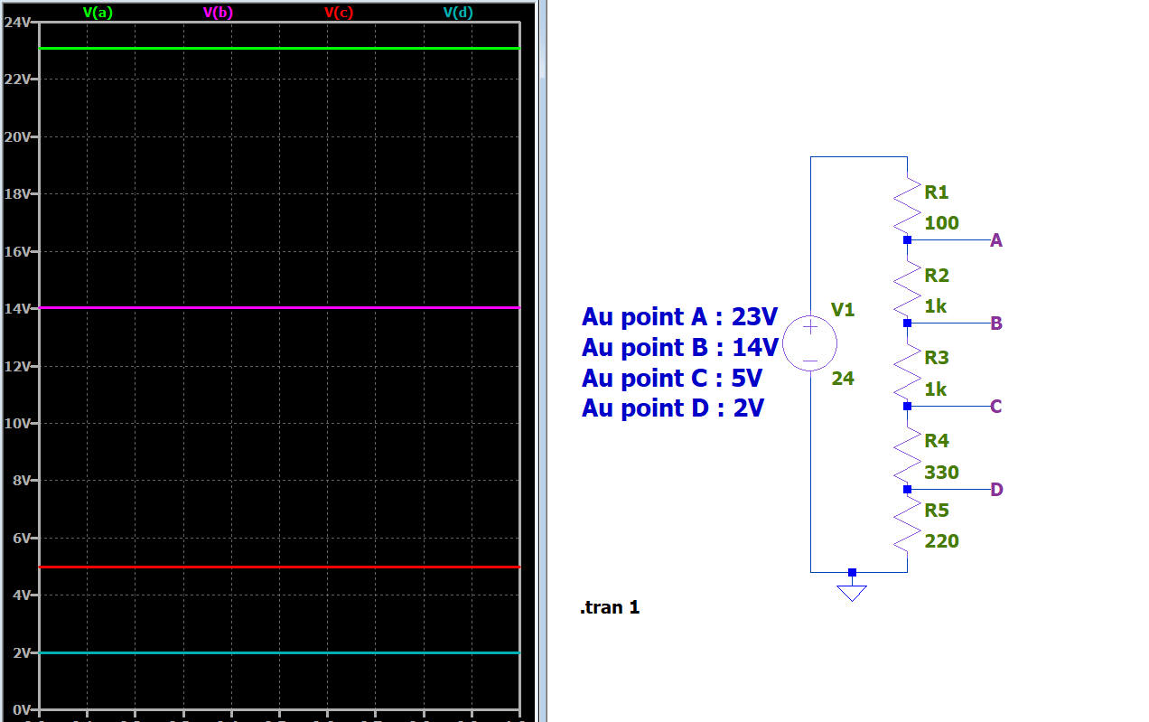Screen dimensions: 1149x722
Task: Select the R3 resistor symbol
Action: [x=907, y=370]
